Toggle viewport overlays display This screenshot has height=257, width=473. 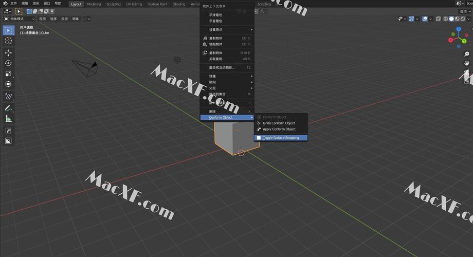click(425, 19)
